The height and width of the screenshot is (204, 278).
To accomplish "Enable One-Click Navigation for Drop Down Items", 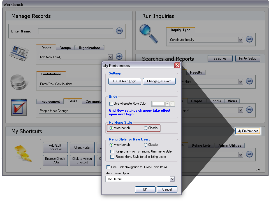I will click(x=108, y=167).
